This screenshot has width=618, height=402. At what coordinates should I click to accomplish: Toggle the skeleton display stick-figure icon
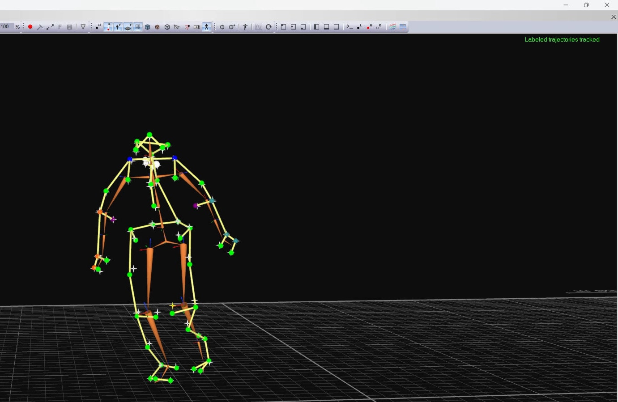(x=207, y=27)
